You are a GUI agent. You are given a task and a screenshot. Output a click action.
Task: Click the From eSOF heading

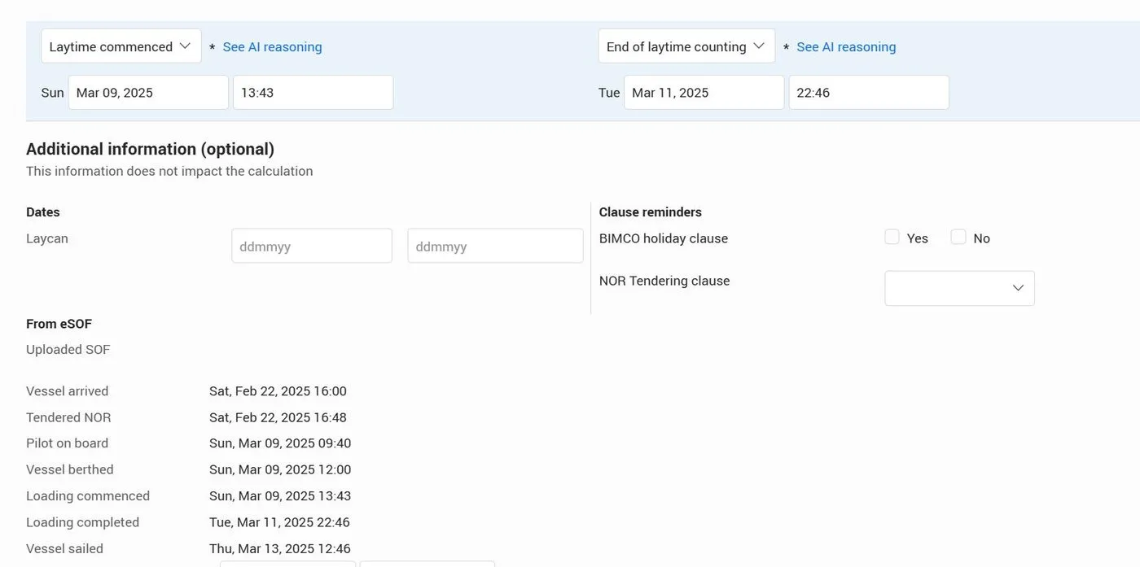(59, 324)
